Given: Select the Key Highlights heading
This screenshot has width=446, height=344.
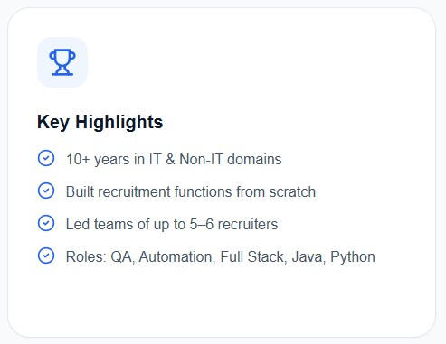Looking at the screenshot, I should pos(100,123).
